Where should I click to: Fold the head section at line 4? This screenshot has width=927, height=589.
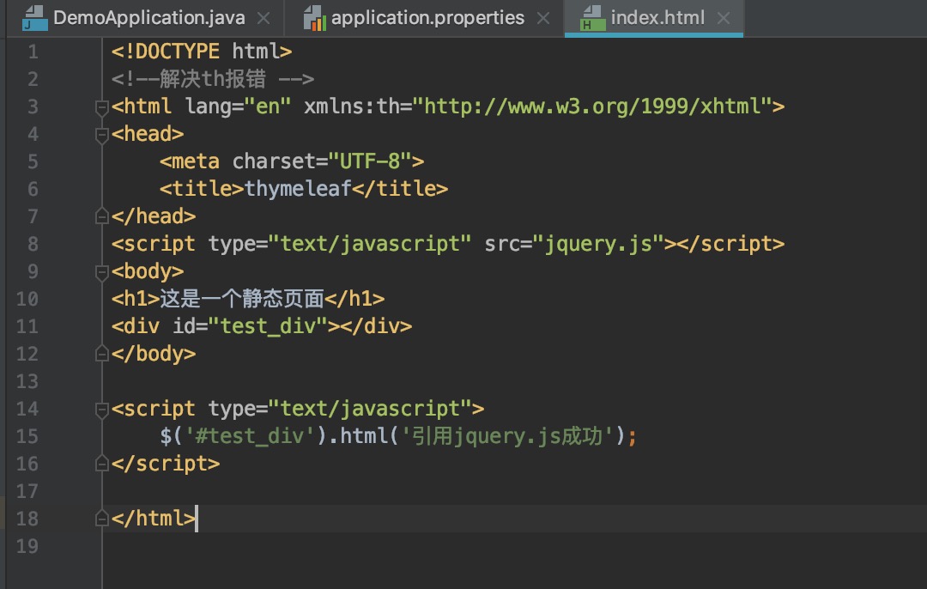tap(102, 134)
